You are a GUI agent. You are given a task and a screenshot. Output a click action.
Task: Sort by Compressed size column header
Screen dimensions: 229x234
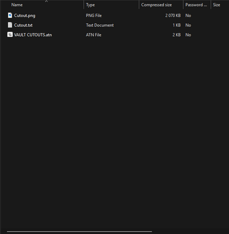tap(156, 5)
